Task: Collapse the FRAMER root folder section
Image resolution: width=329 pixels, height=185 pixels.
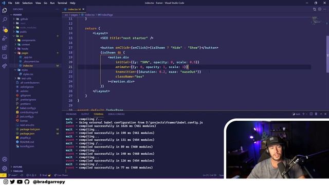Action: (x=17, y=15)
